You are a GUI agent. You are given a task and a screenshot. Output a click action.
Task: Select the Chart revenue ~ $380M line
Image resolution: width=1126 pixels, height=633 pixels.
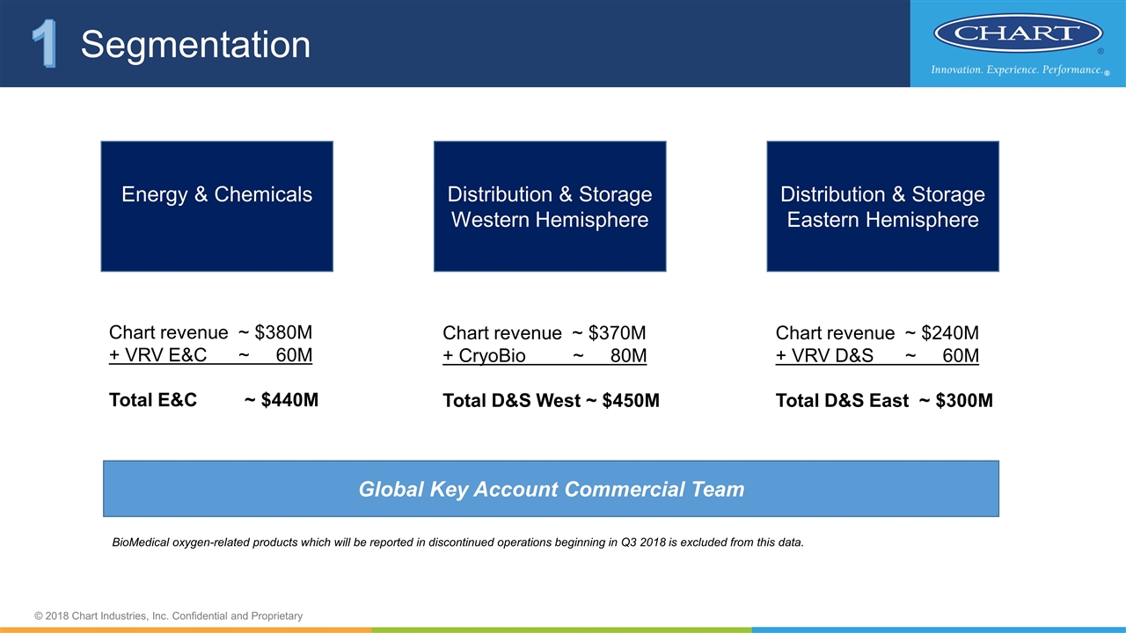(210, 332)
